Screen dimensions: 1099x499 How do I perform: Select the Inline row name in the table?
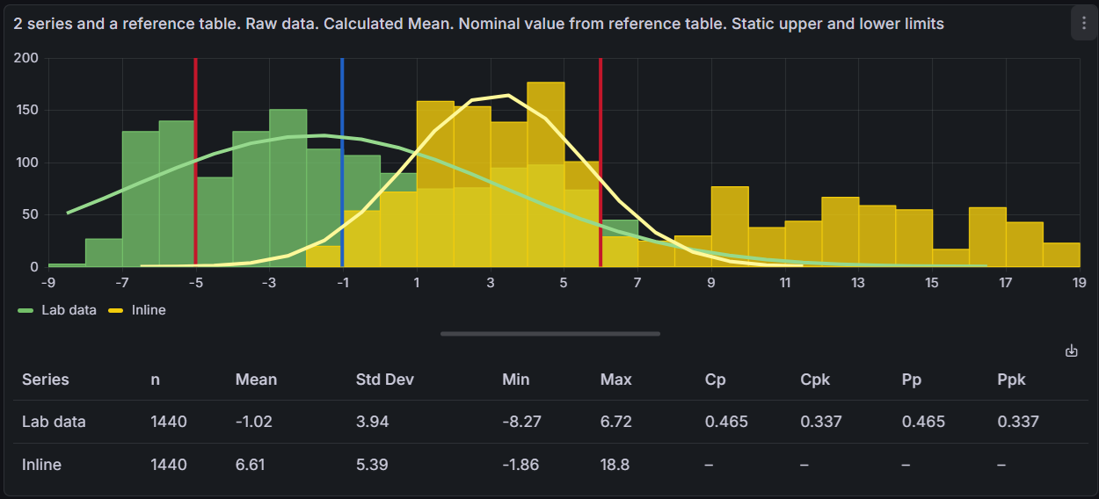(x=41, y=465)
